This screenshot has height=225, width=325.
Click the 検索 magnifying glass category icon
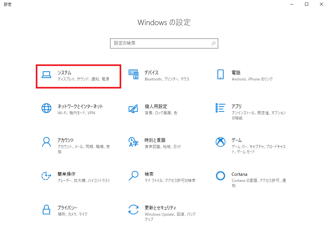(133, 175)
